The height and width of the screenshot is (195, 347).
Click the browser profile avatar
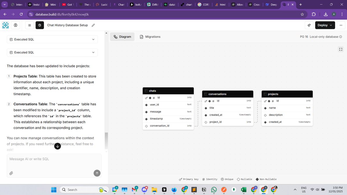tap(334, 14)
